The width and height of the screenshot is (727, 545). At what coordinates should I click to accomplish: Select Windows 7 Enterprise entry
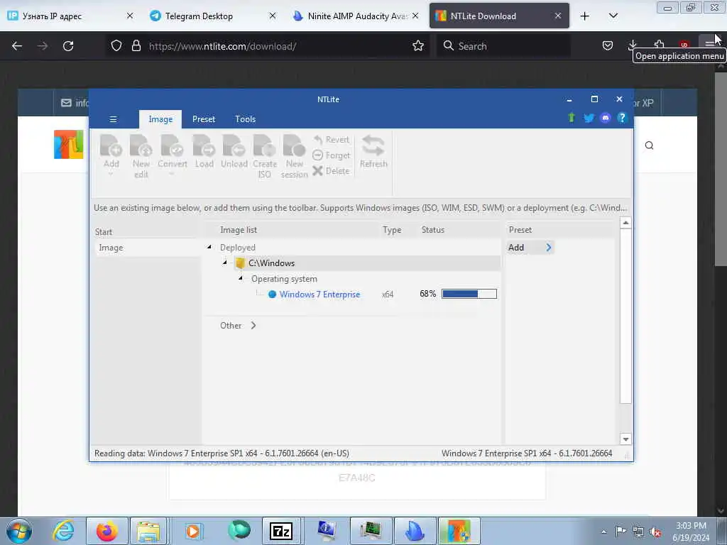click(319, 294)
